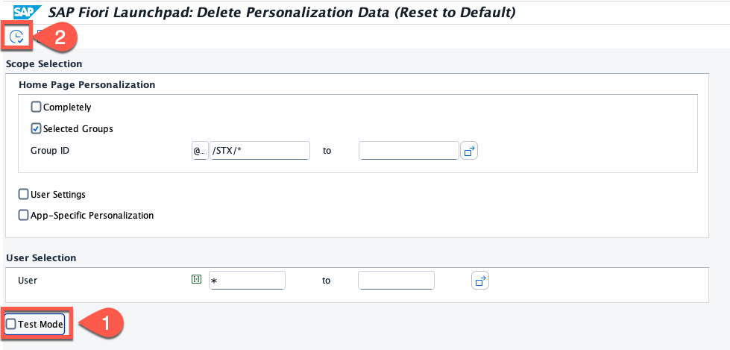The image size is (730, 350).
Task: Enable the Completely checkbox
Action: 37,107
